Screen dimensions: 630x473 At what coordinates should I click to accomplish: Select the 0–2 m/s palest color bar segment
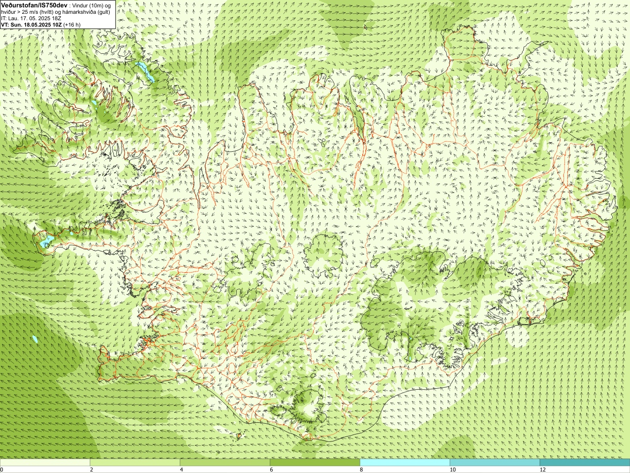tap(45, 463)
